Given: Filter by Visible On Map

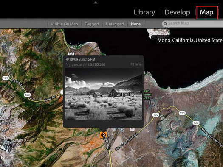Looking at the screenshot, I should click(65, 24).
